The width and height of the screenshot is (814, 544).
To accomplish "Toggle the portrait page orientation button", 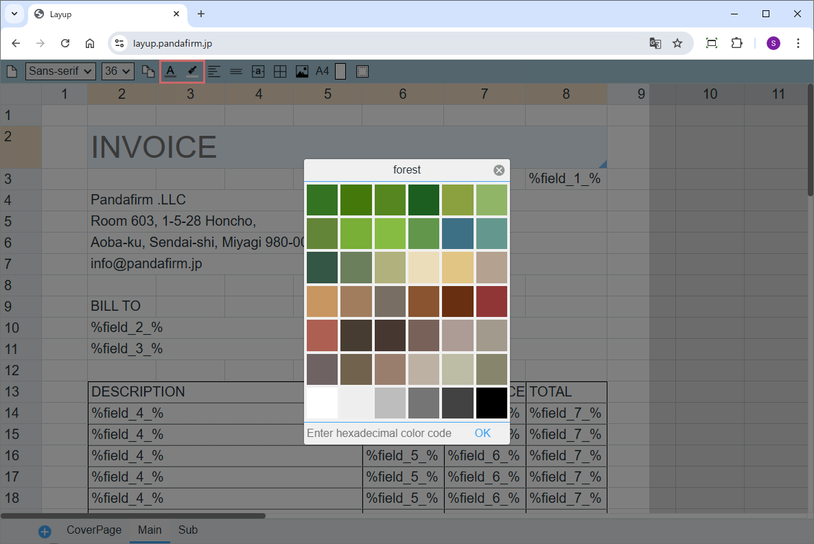I will click(340, 71).
